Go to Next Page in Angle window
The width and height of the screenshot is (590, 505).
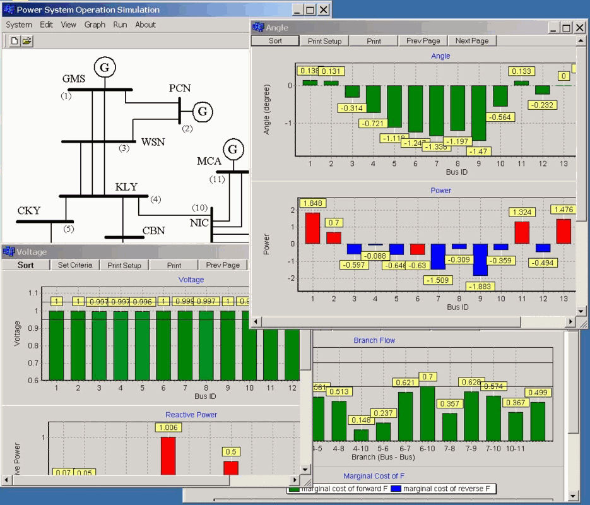[472, 40]
